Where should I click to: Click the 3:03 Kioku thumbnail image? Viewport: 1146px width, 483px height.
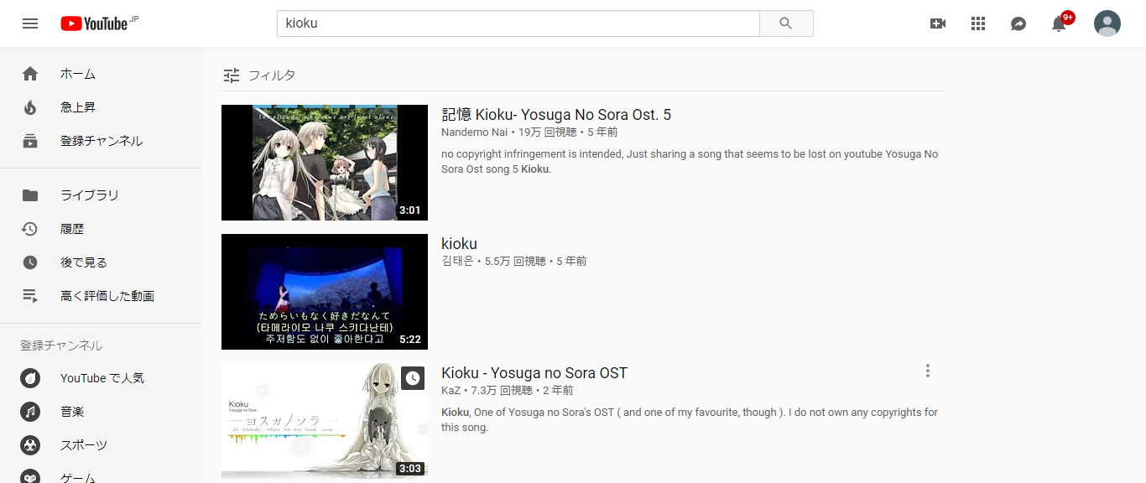point(325,421)
